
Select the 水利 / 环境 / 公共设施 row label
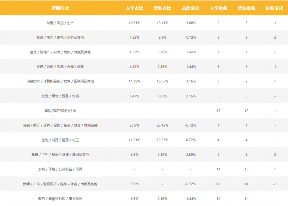[60, 169]
